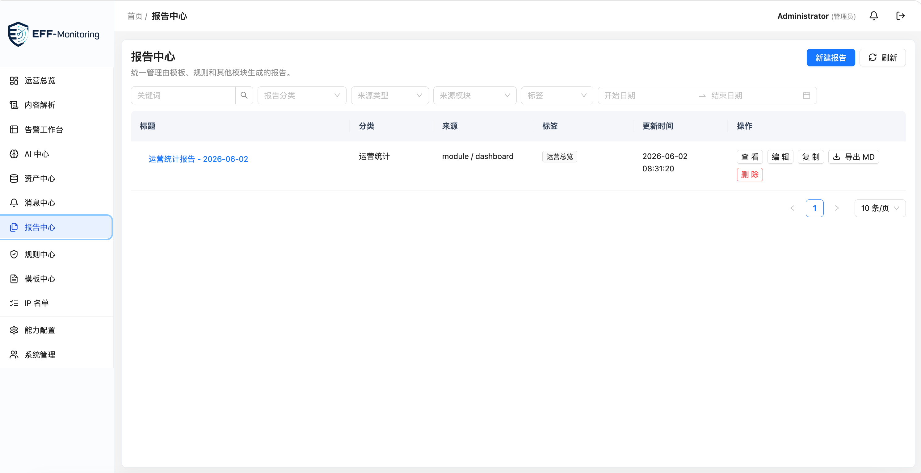Click the 2026-06-02 08:31:20 update time
The height and width of the screenshot is (473, 921).
pos(665,162)
